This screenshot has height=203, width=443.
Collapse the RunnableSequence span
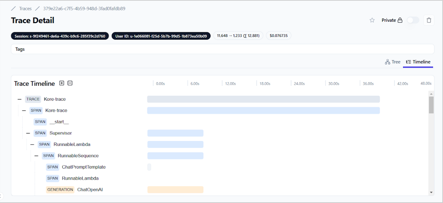[36, 156]
